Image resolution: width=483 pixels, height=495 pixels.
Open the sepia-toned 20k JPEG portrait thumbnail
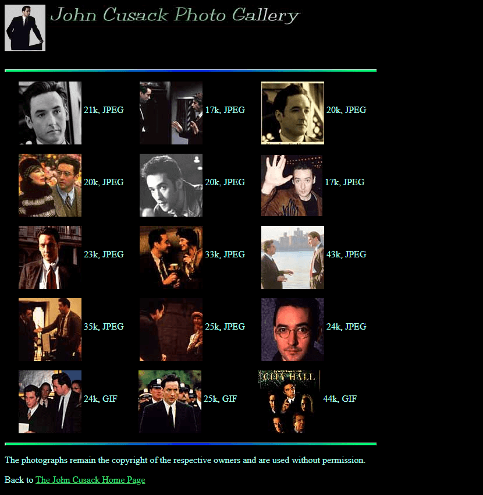[x=293, y=113]
